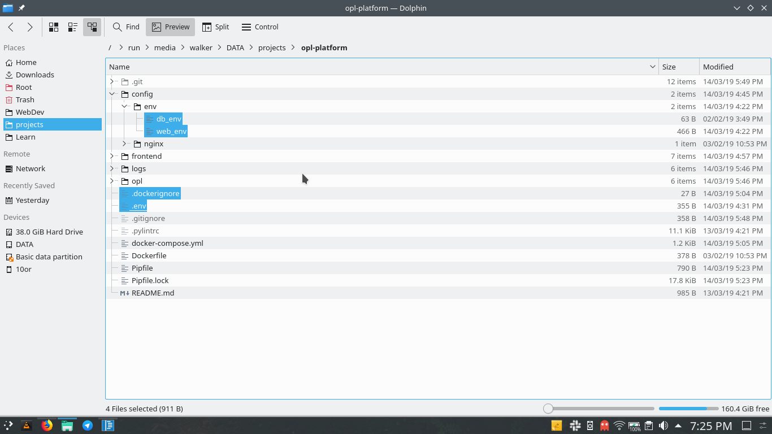Switch to Compact view mode
Image resolution: width=772 pixels, height=434 pixels.
coord(73,27)
